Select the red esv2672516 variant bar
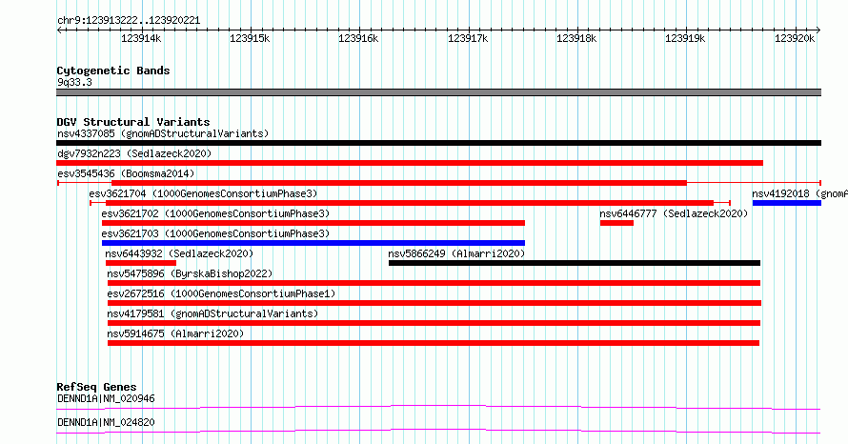This screenshot has width=848, height=444. 434,303
